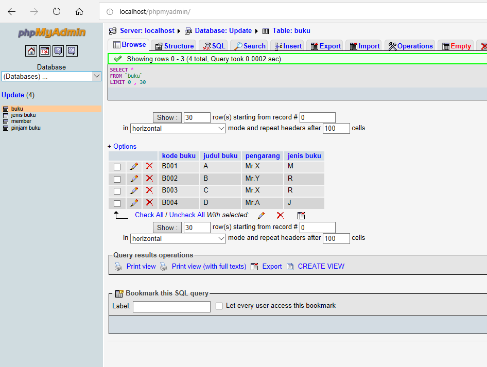Edit selected rows via pencil next to With selected
This screenshot has height=367, width=487.
click(260, 216)
